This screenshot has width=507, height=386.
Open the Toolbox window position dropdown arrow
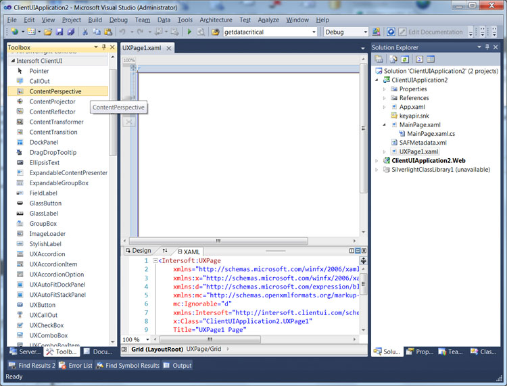tap(96, 47)
